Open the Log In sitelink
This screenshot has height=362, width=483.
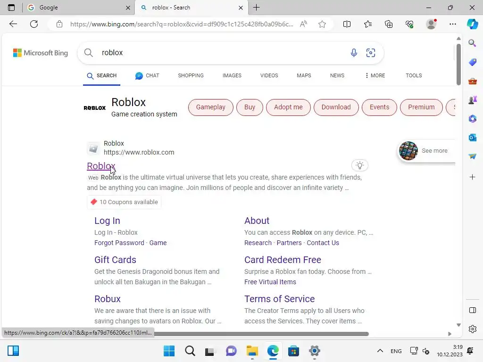coord(107,221)
